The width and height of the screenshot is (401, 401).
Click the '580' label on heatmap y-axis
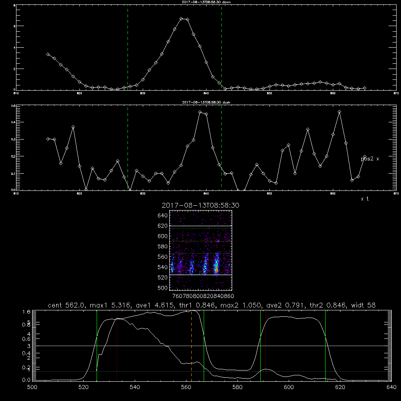coord(163,247)
